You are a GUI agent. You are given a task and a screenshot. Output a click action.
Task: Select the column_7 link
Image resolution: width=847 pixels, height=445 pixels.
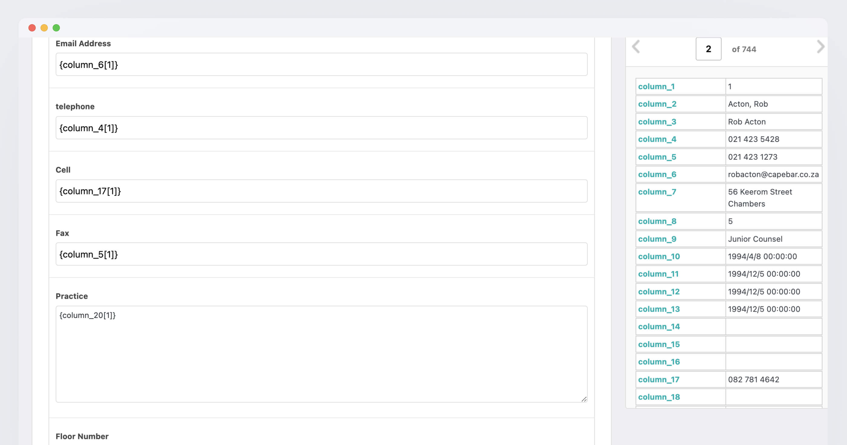click(x=657, y=192)
